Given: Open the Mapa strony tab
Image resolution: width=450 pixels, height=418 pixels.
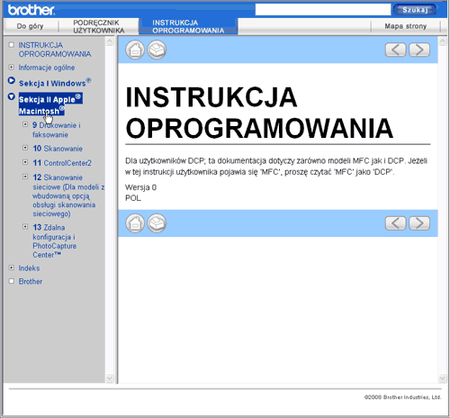Looking at the screenshot, I should (x=406, y=26).
